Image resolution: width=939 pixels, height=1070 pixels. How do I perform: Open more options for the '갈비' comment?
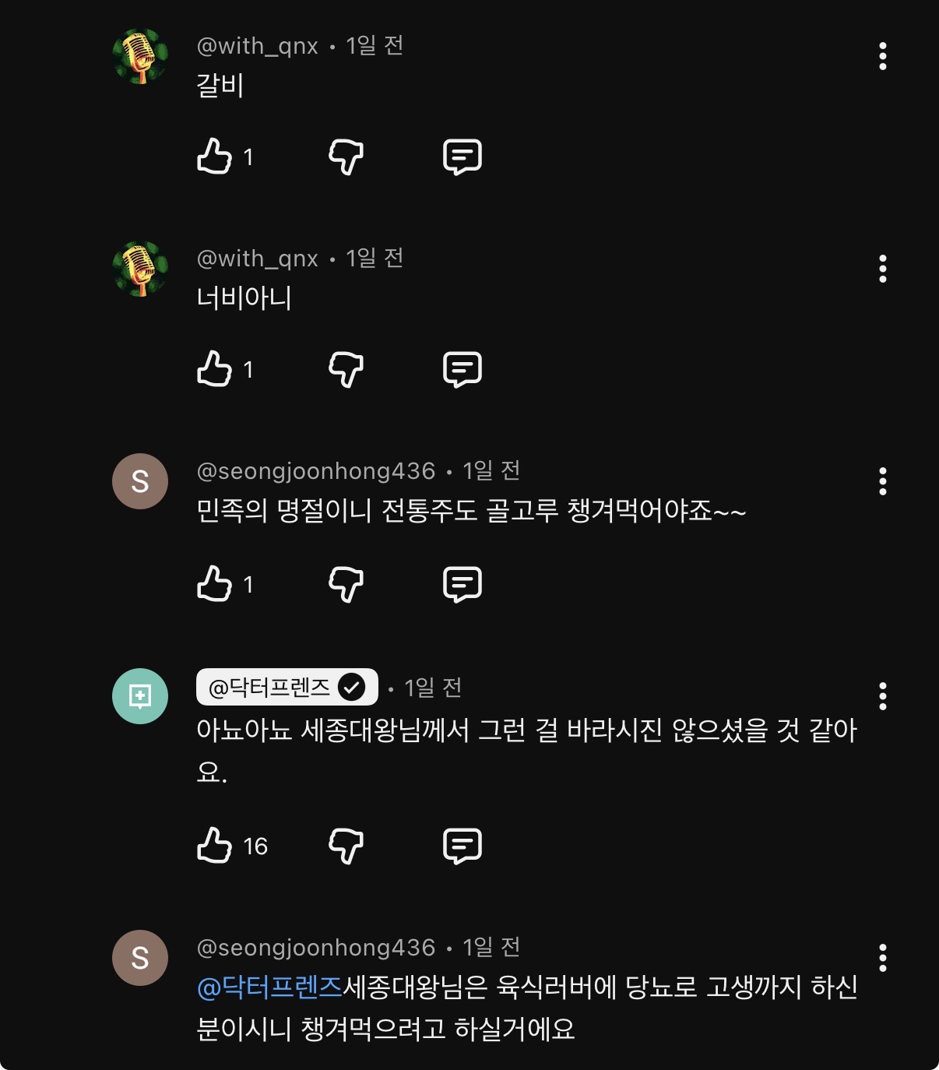(882, 56)
